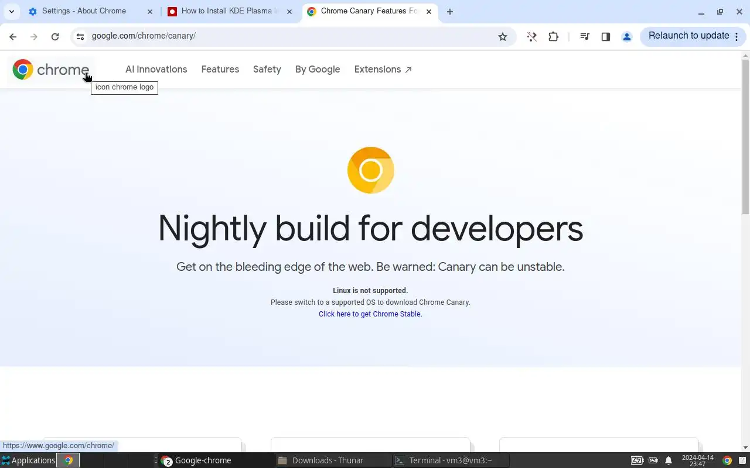Open a new tab with plus button
This screenshot has width=750, height=468.
tap(450, 12)
